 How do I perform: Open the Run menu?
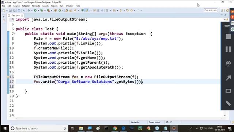[x=61, y=6]
